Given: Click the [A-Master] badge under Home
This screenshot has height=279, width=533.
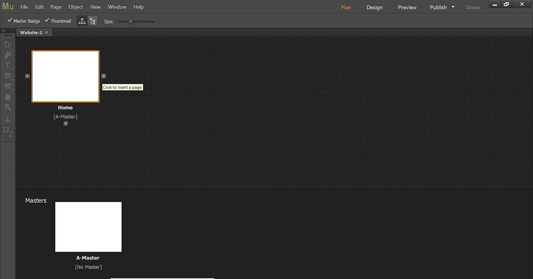Looking at the screenshot, I should (x=65, y=117).
